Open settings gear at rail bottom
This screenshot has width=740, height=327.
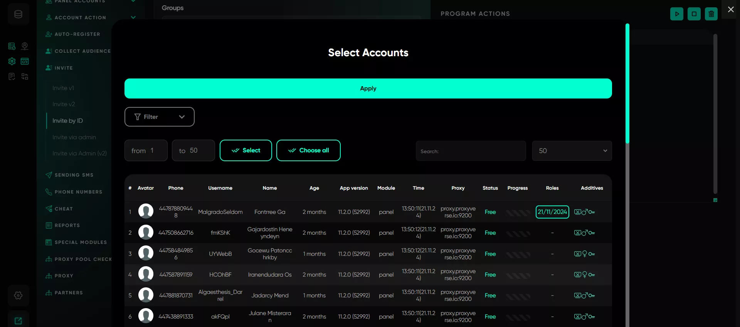18,295
